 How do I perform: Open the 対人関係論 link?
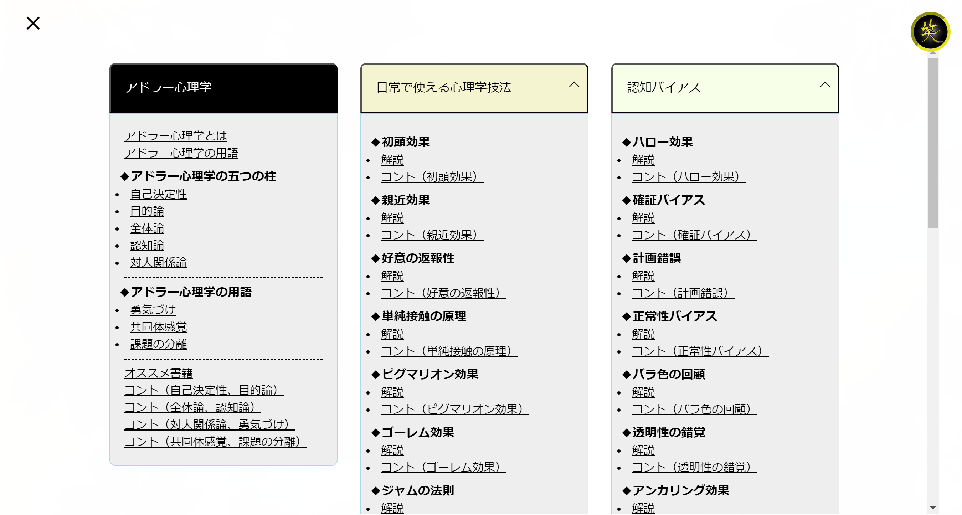158,263
